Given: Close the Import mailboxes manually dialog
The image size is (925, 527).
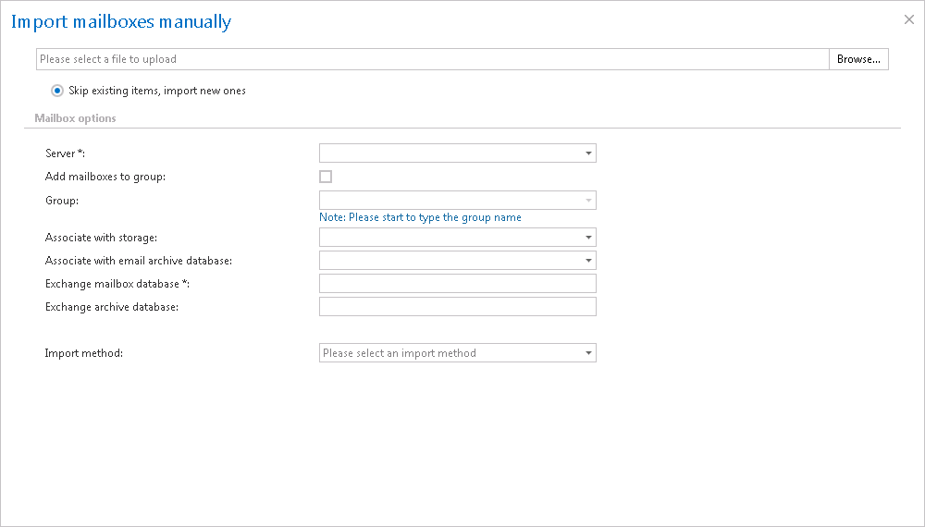Looking at the screenshot, I should [908, 18].
